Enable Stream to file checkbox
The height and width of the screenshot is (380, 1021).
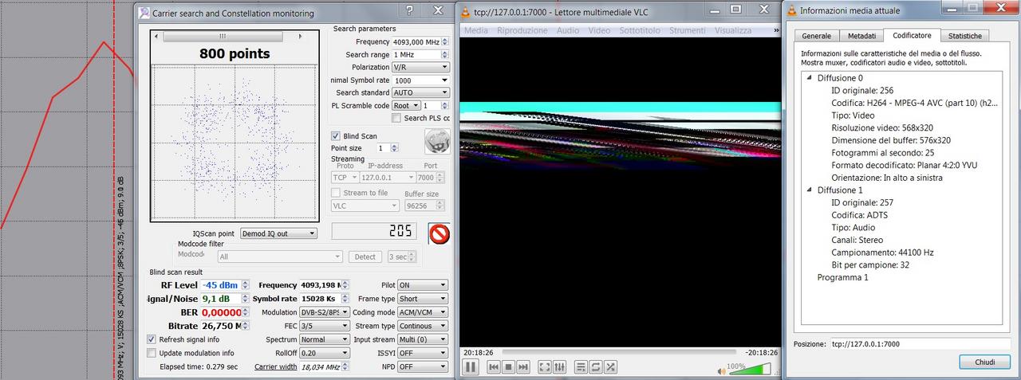[336, 193]
